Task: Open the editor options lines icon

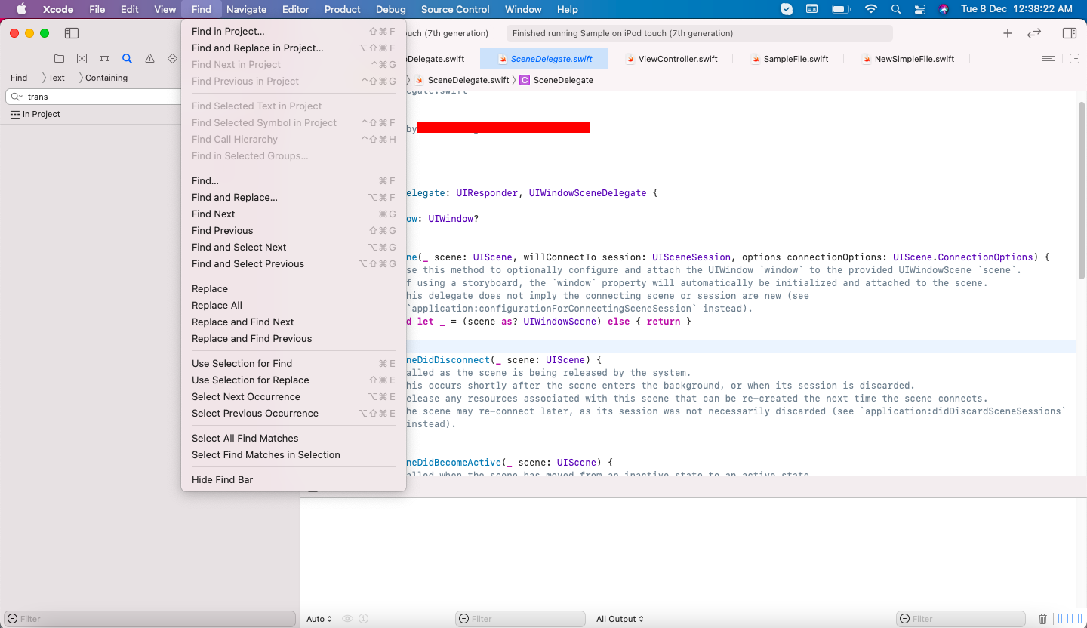Action: coord(1048,59)
